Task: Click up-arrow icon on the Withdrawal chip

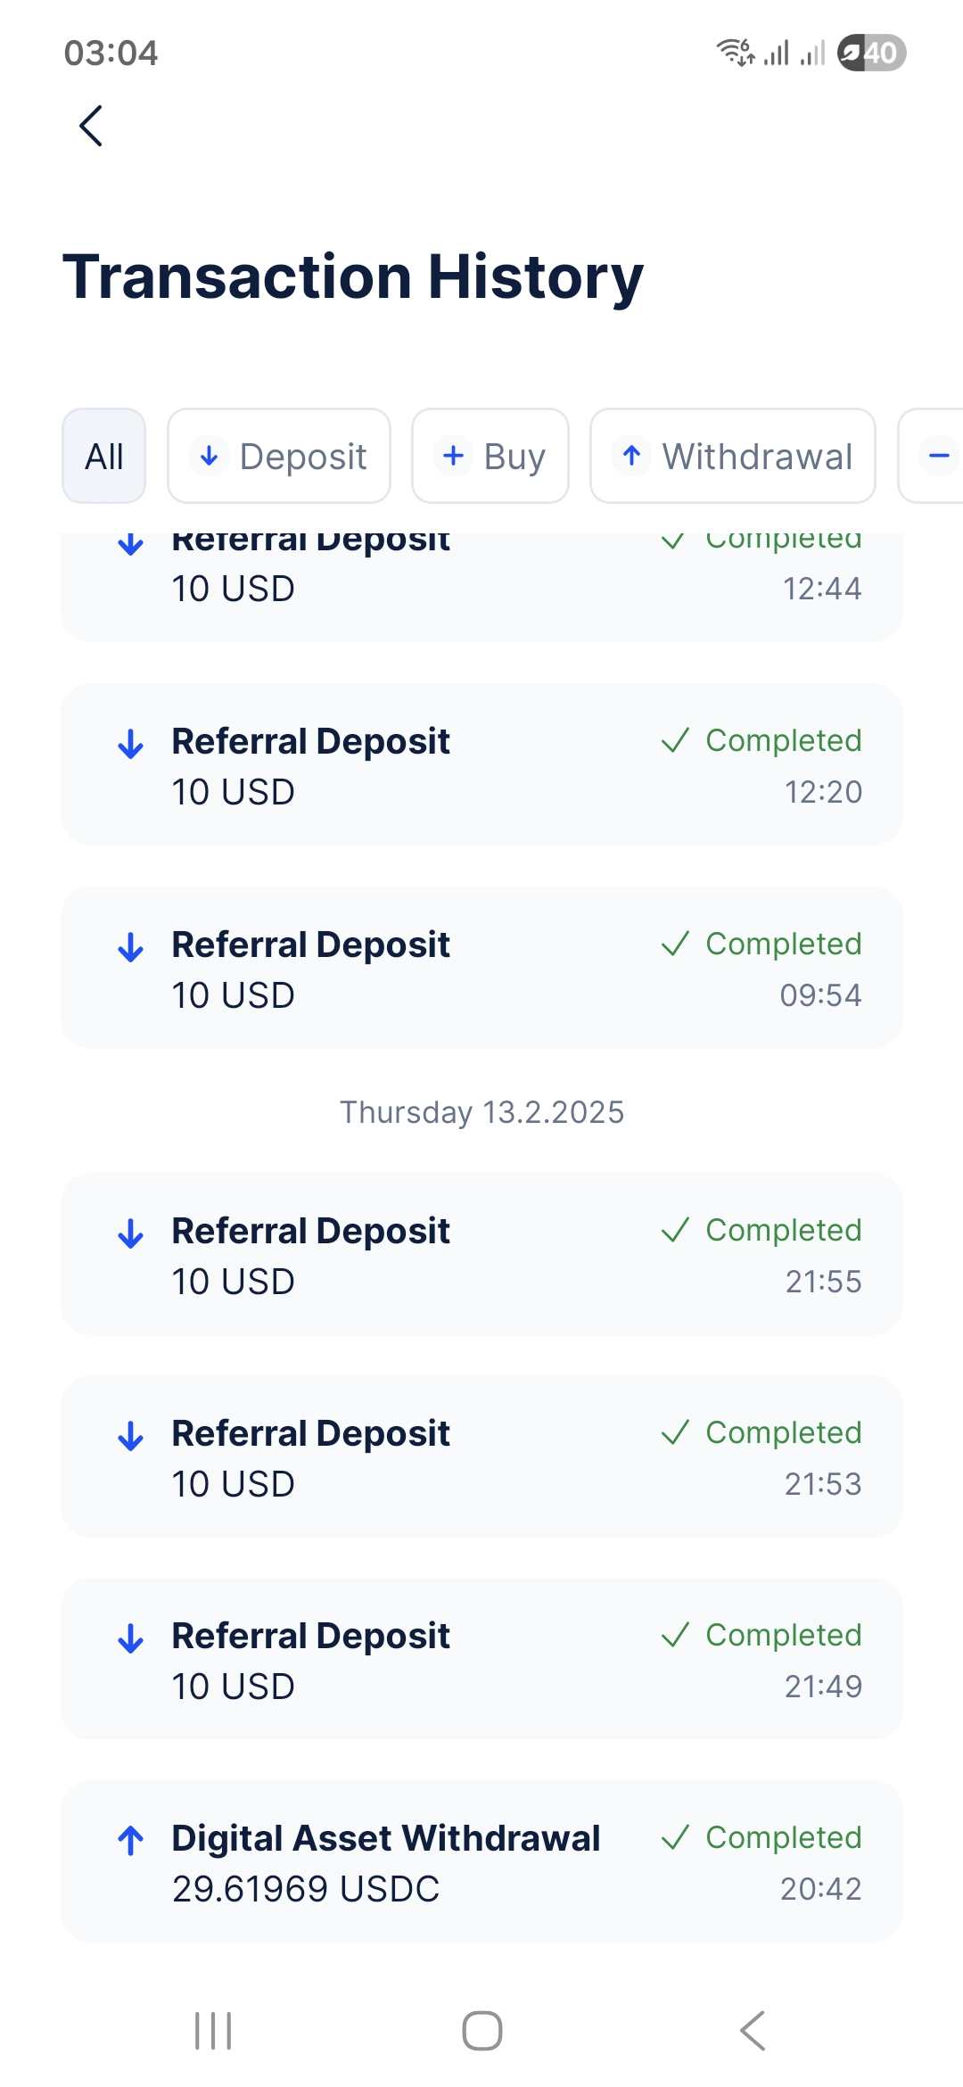Action: pos(632,456)
